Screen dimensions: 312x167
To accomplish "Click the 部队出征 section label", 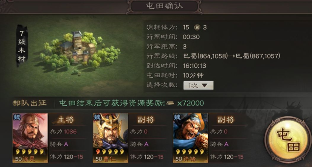I will (30, 103).
